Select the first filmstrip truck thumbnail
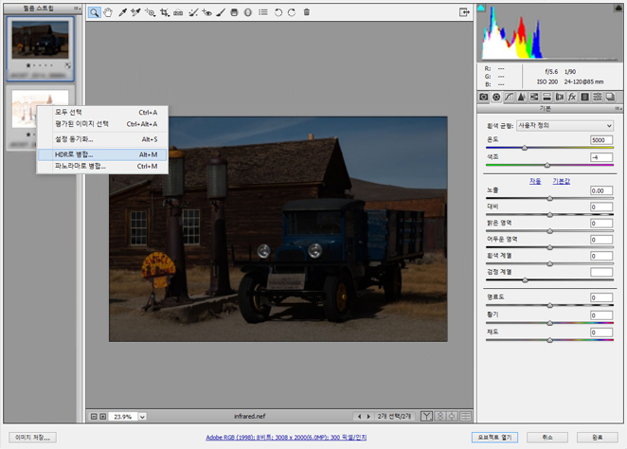The image size is (627, 449). coord(39,41)
